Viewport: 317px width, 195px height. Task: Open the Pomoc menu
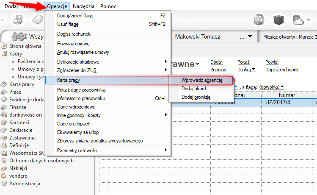(x=108, y=6)
